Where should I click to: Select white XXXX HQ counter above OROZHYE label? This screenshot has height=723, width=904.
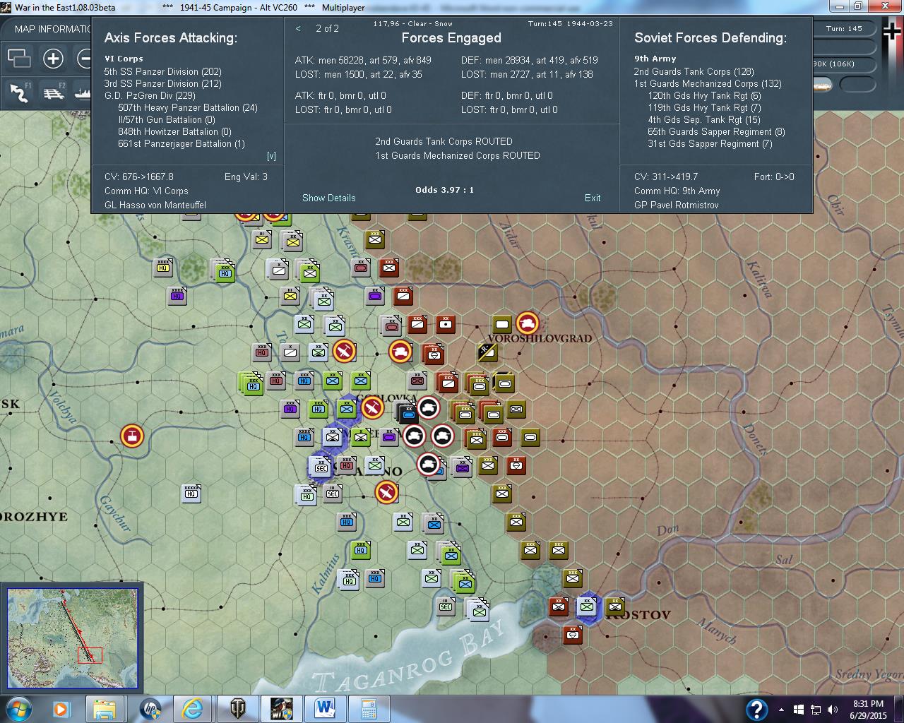(x=191, y=493)
